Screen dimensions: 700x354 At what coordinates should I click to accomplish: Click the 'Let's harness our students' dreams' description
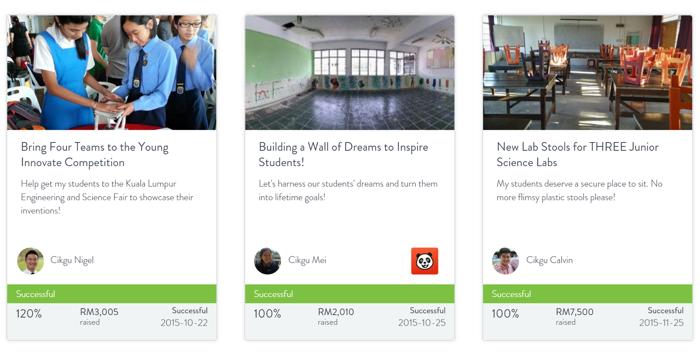(348, 191)
